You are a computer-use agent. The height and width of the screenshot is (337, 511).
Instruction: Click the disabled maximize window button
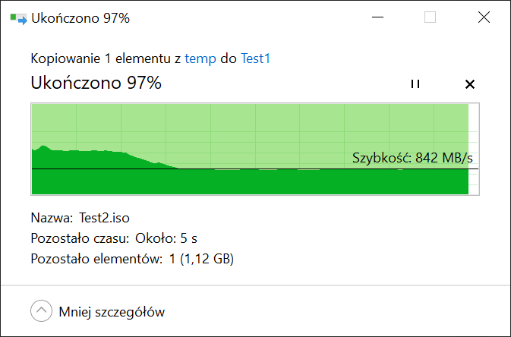pyautogui.click(x=430, y=17)
